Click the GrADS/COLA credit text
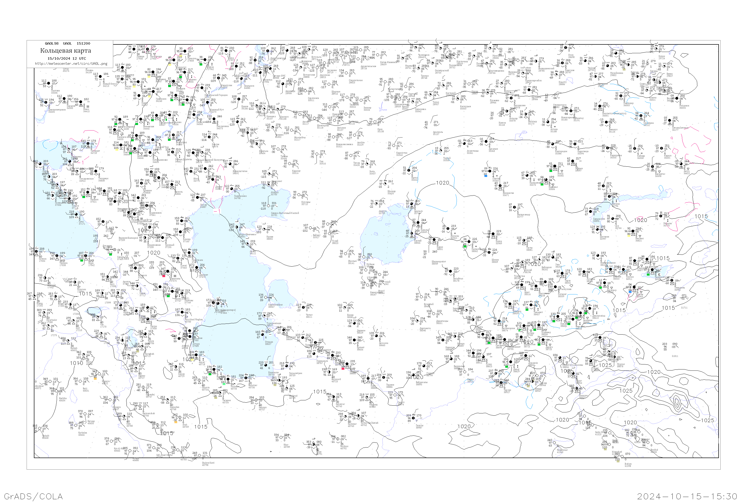This screenshot has width=753, height=502. 33,496
